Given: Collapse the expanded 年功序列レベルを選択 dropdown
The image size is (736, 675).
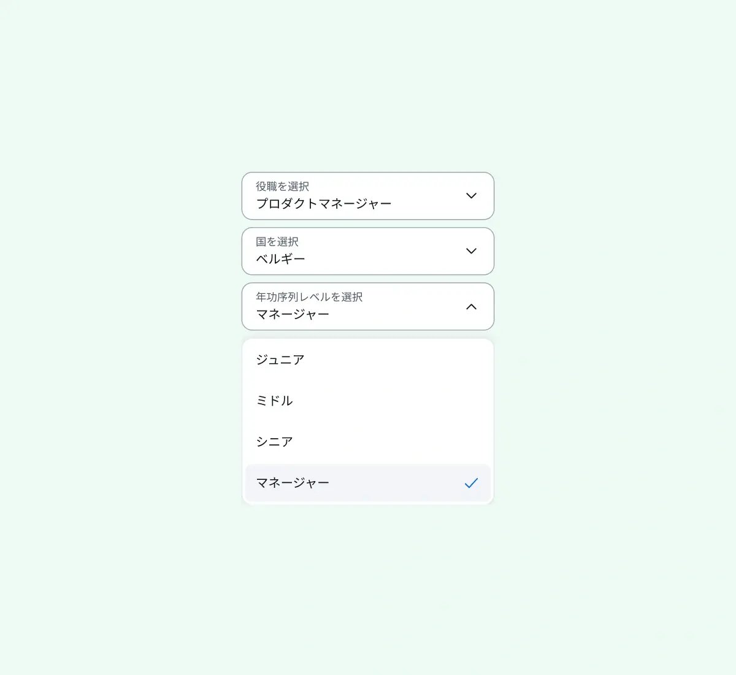Looking at the screenshot, I should (x=368, y=306).
